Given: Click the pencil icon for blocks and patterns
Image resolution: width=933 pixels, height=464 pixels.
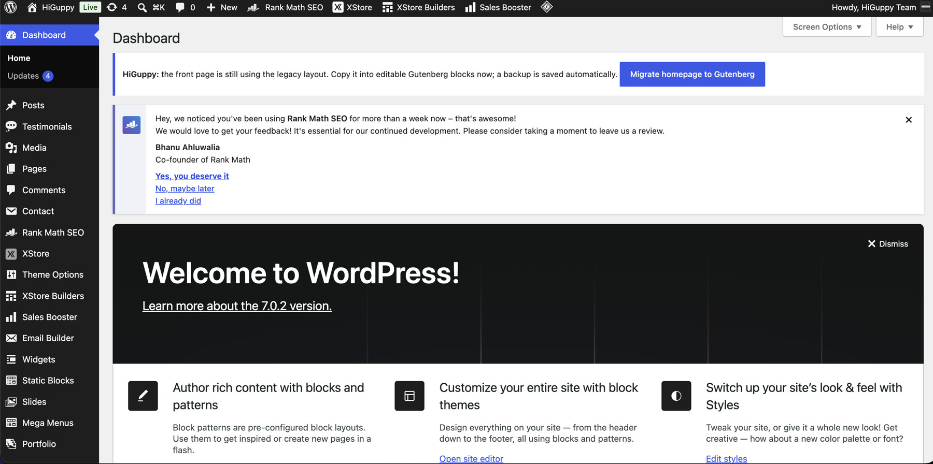Looking at the screenshot, I should tap(143, 396).
